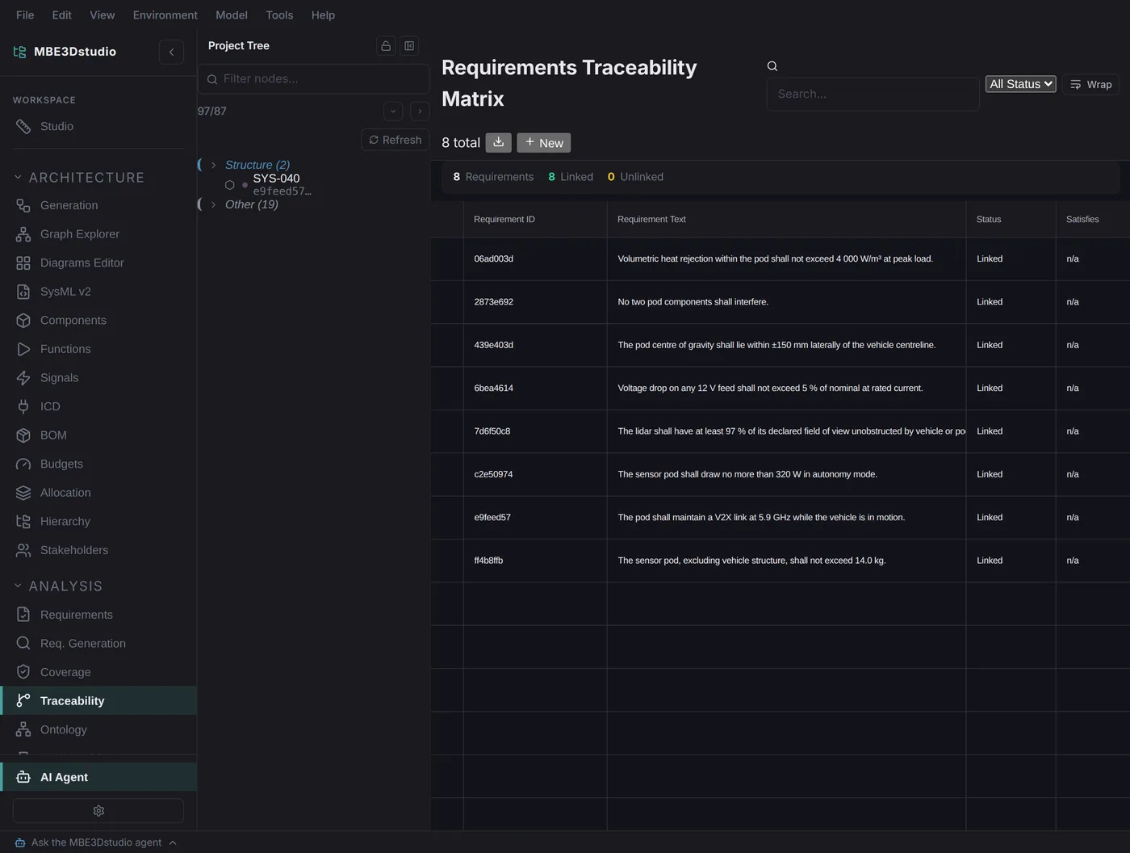Select the Traceability nav item
The height and width of the screenshot is (853, 1130).
(98, 700)
